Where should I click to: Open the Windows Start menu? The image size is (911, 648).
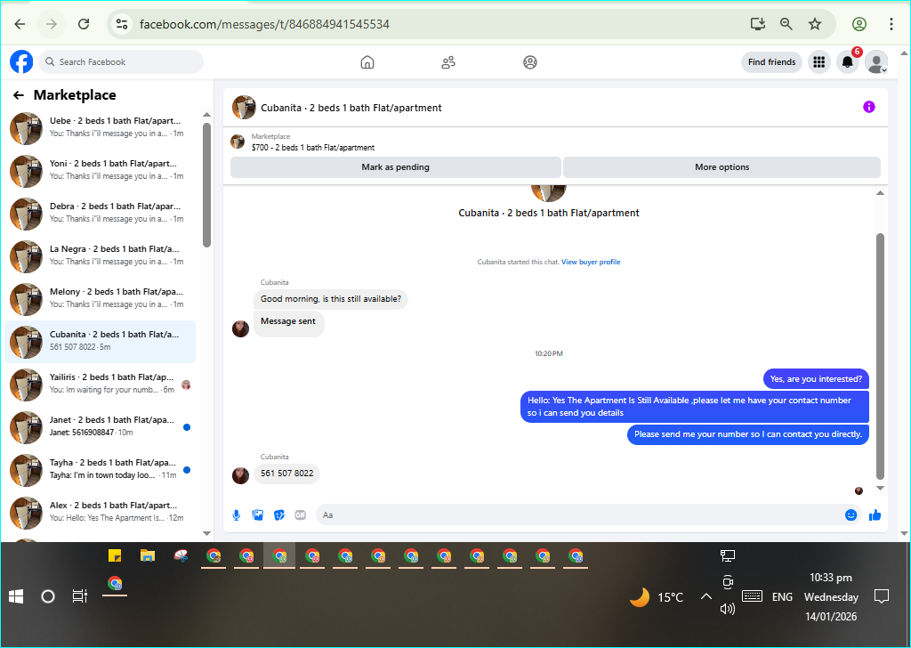[16, 597]
